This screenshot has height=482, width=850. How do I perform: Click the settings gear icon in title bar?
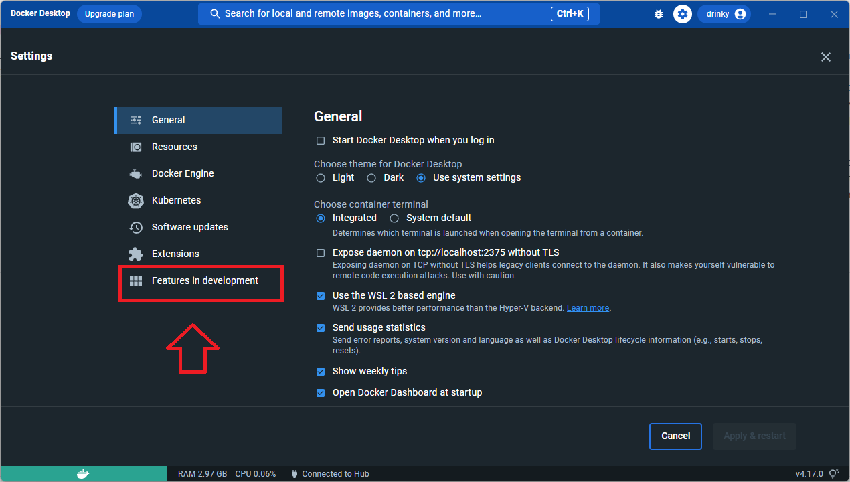click(x=683, y=14)
